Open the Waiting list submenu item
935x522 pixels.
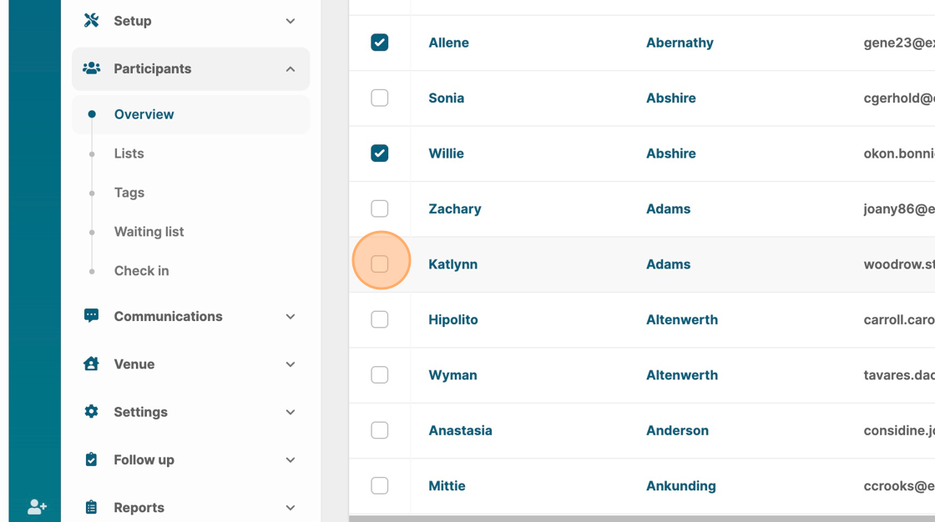point(149,232)
